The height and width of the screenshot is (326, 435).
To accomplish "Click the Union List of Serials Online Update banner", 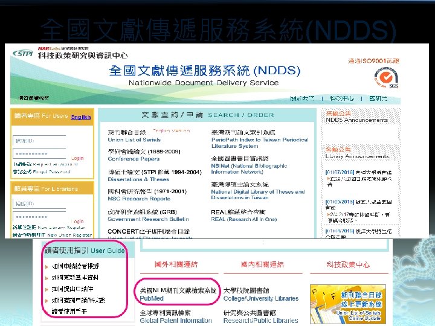I will pyautogui.click(x=348, y=304).
